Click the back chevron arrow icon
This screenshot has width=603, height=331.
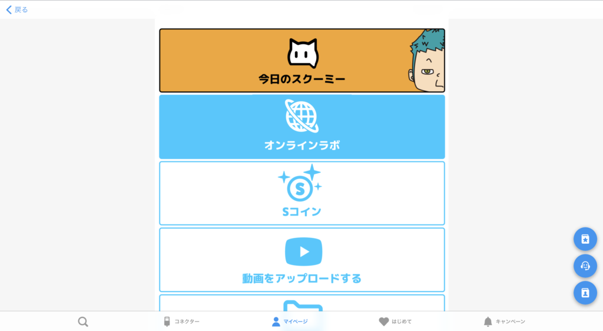[9, 9]
